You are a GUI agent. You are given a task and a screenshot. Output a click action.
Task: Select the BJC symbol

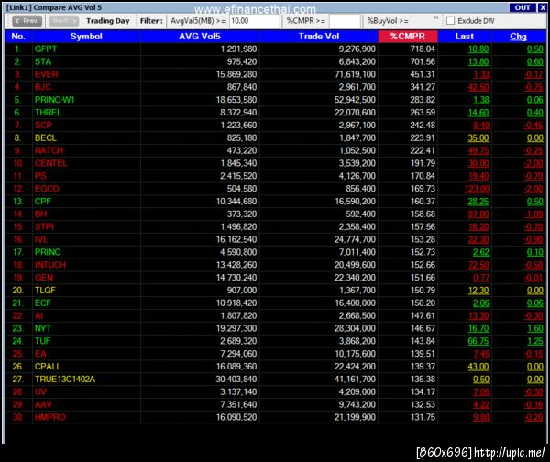point(43,87)
